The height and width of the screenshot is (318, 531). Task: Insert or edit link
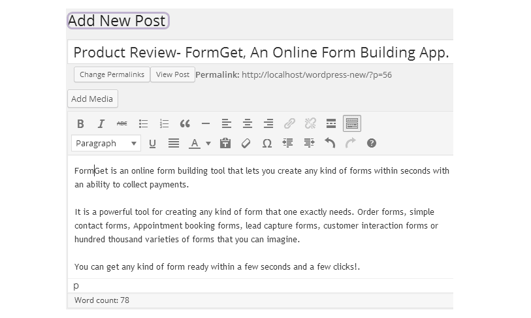coord(289,123)
